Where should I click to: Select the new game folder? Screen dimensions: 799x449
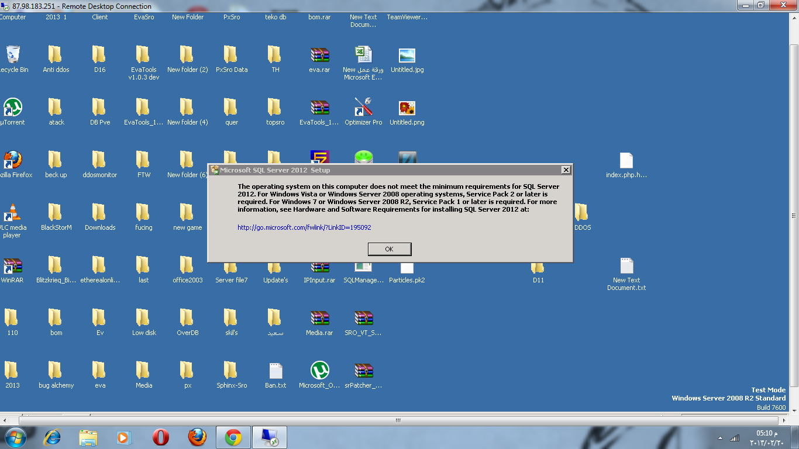[x=188, y=217]
